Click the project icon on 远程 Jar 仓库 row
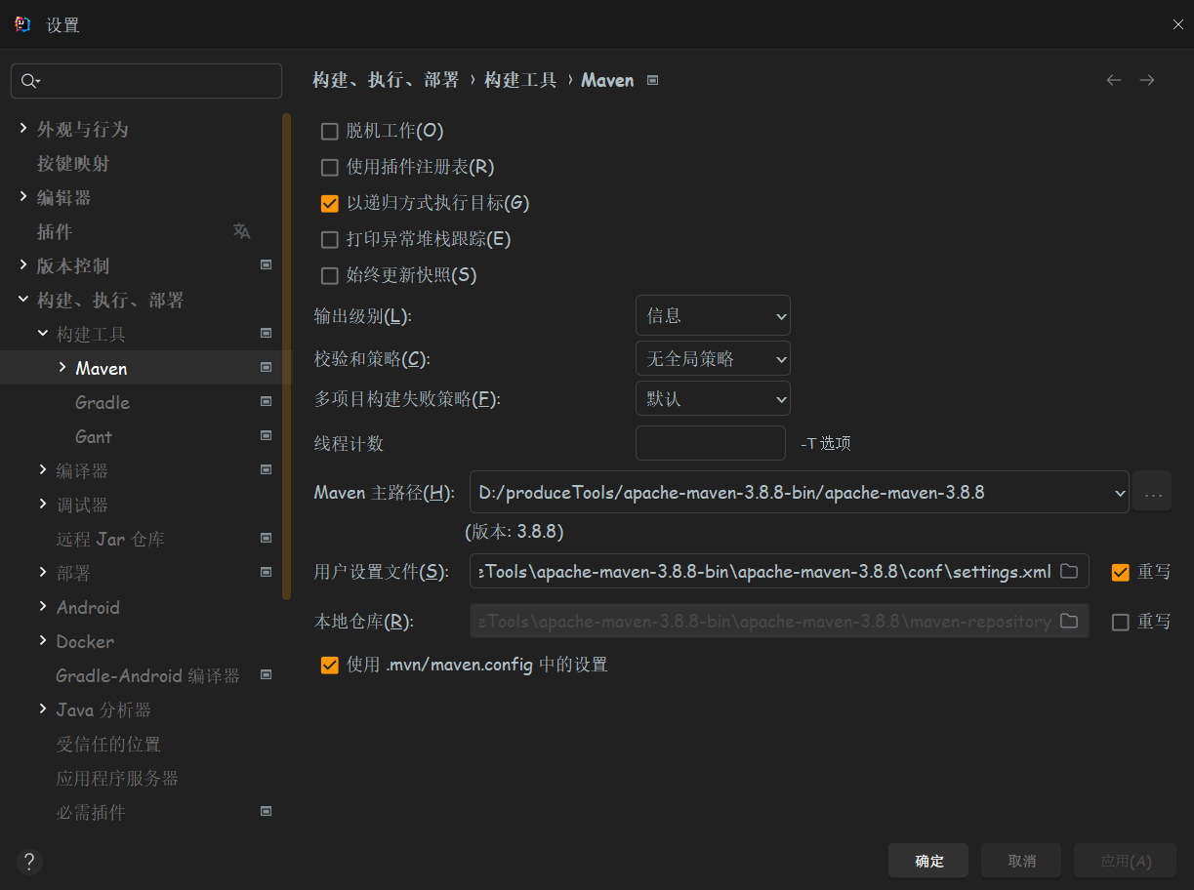The height and width of the screenshot is (890, 1194). coord(266,538)
